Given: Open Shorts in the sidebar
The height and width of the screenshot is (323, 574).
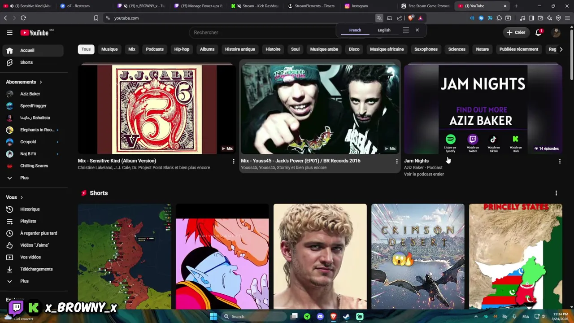Looking at the screenshot, I should tap(32, 62).
